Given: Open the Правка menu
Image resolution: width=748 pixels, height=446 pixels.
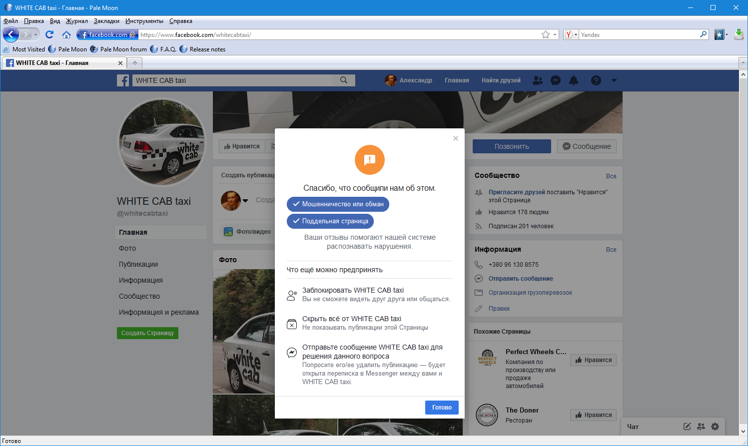Looking at the screenshot, I should tap(34, 21).
